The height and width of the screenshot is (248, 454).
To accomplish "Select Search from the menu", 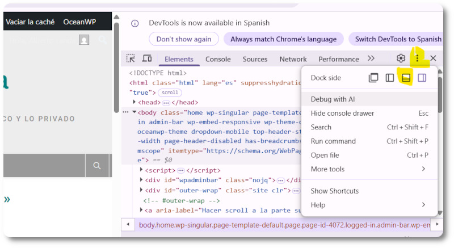I will (x=369, y=127).
